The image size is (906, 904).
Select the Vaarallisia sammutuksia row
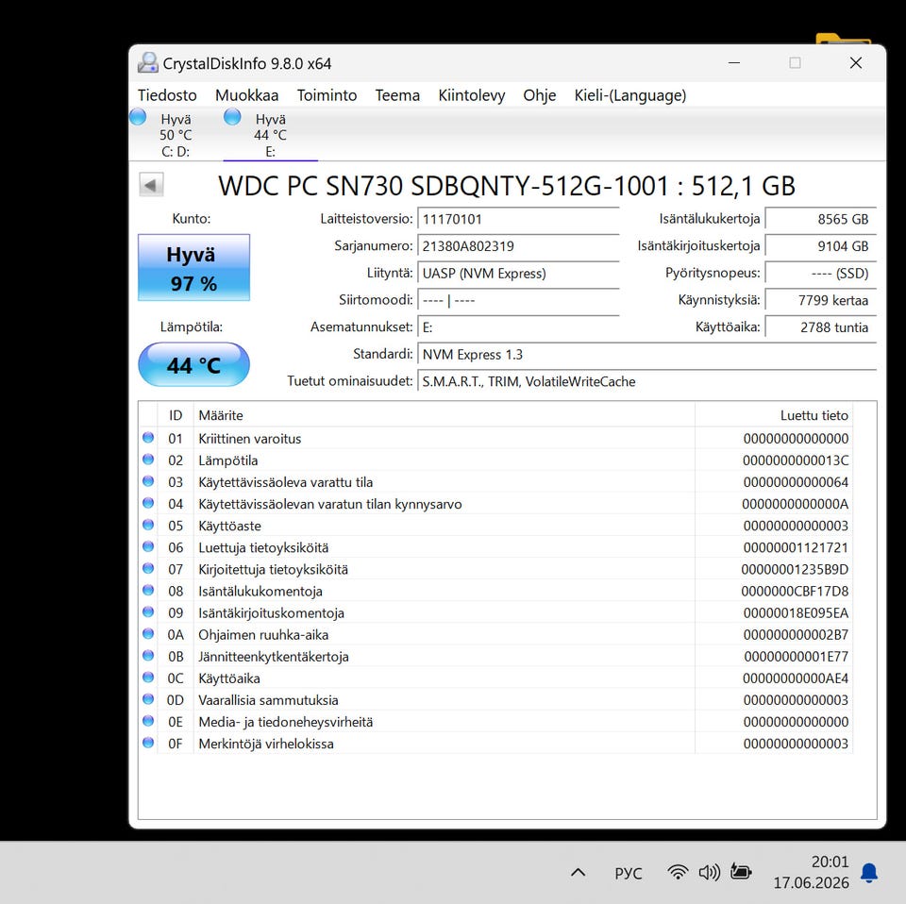coord(496,700)
